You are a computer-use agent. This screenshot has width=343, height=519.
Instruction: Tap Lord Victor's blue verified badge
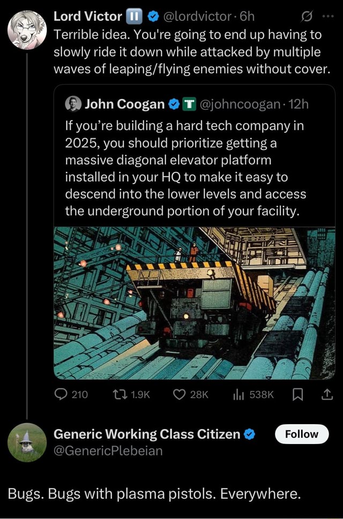pos(152,17)
